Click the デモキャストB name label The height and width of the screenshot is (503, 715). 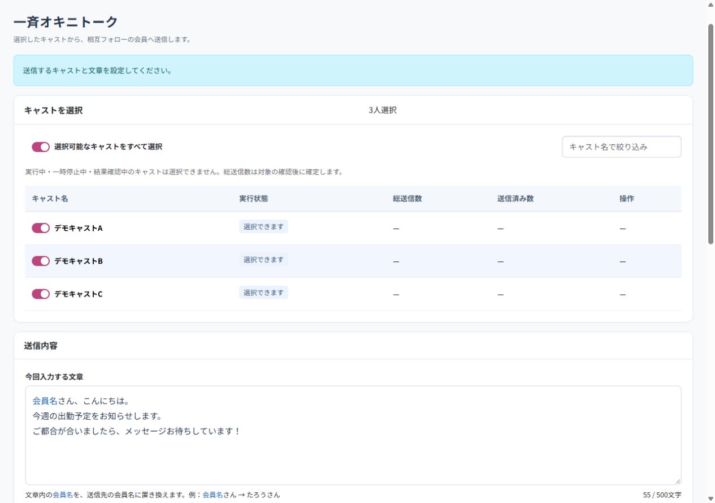click(x=79, y=261)
